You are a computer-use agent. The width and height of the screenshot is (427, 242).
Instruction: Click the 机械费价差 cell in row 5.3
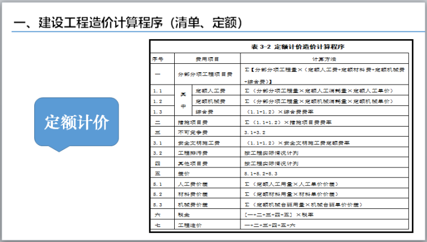click(207, 205)
